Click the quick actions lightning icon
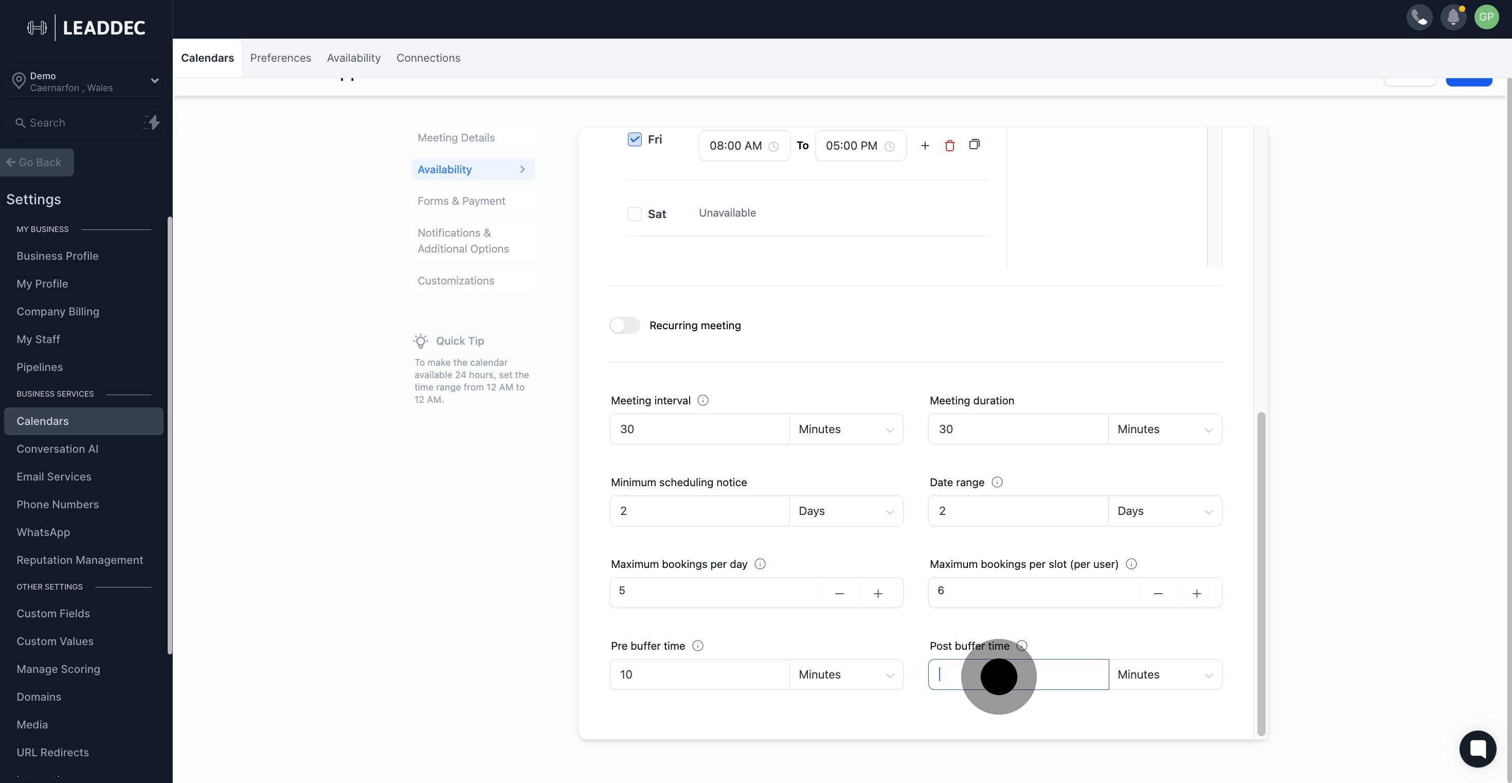1512x783 pixels. coord(151,122)
